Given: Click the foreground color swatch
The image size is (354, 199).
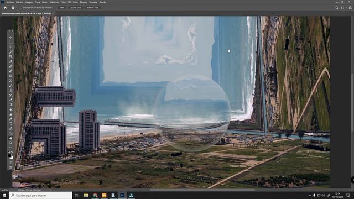Looking at the screenshot, I should click(x=10, y=156).
